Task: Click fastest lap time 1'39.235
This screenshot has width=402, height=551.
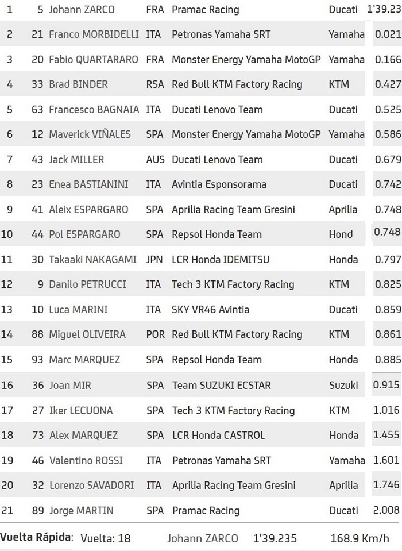Action: (x=275, y=538)
